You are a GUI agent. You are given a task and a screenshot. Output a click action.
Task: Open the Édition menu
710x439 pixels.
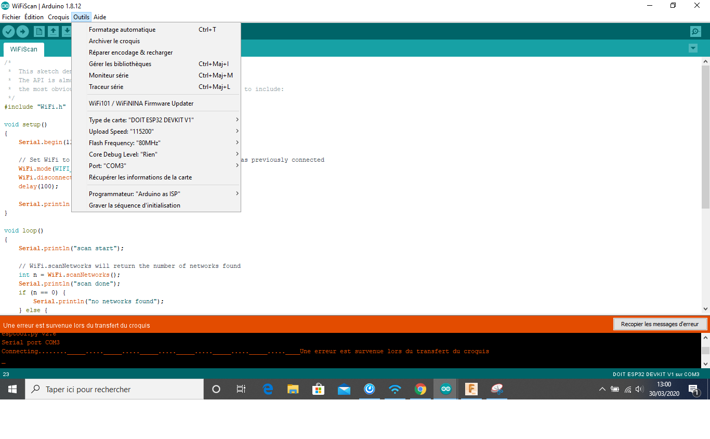coord(34,17)
